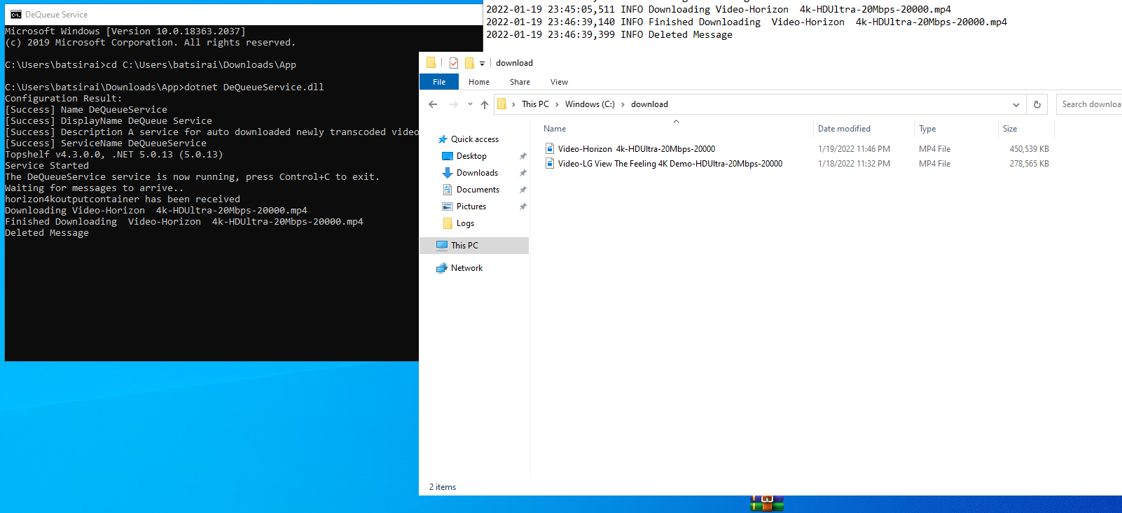Click the Logs folder icon in navigation pane
Viewport: 1122px width, 513px height.
click(x=448, y=223)
